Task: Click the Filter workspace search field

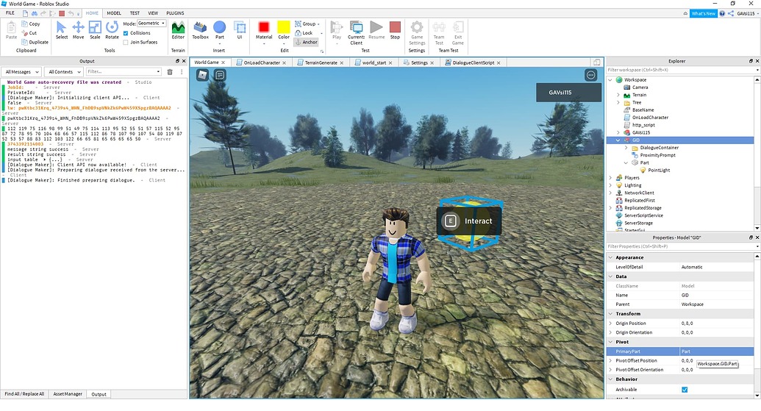Action: click(x=682, y=70)
